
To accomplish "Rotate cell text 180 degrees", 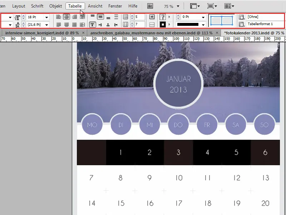I will tap(108, 24).
